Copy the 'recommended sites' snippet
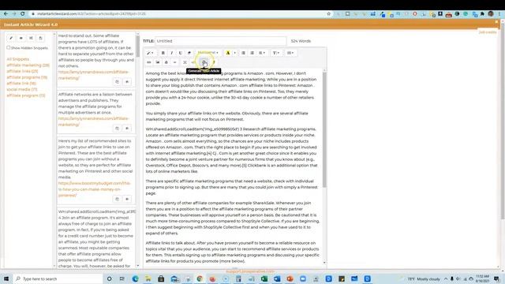Screen dimensions: 505x284 pos(118,199)
